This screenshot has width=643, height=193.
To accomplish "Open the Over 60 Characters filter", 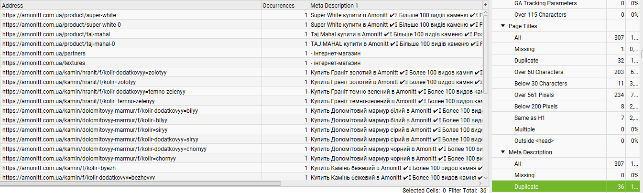I will tap(539, 72).
